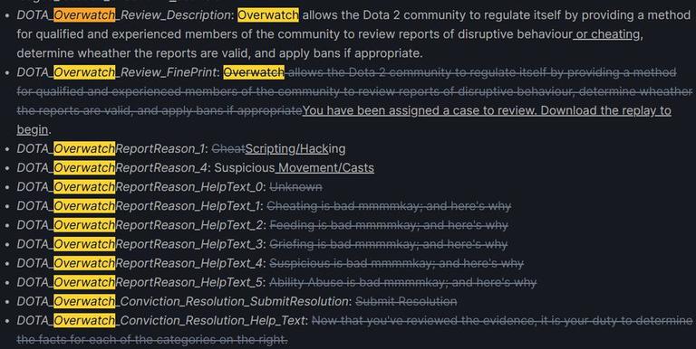Click 'Ability Abuse is bad mmmmkay' struck-through line
696x349 pixels.
pos(402,282)
